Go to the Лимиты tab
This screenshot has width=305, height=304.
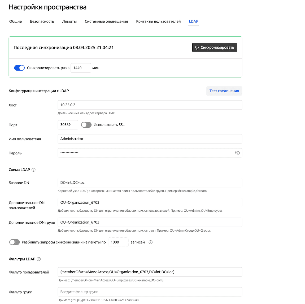[x=69, y=21]
